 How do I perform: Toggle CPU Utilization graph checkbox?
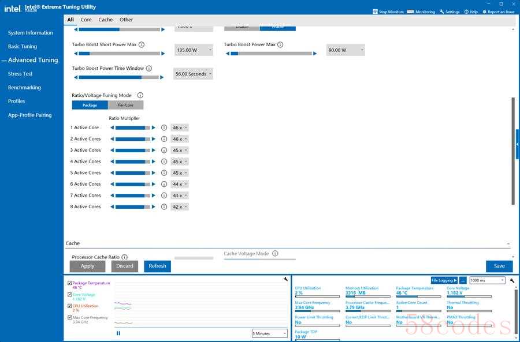[70, 306]
